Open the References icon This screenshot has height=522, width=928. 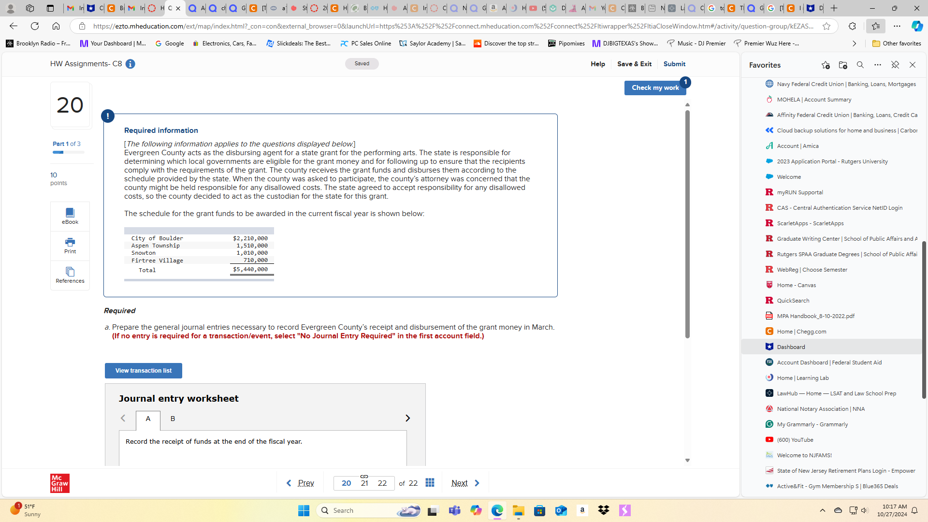point(70,275)
